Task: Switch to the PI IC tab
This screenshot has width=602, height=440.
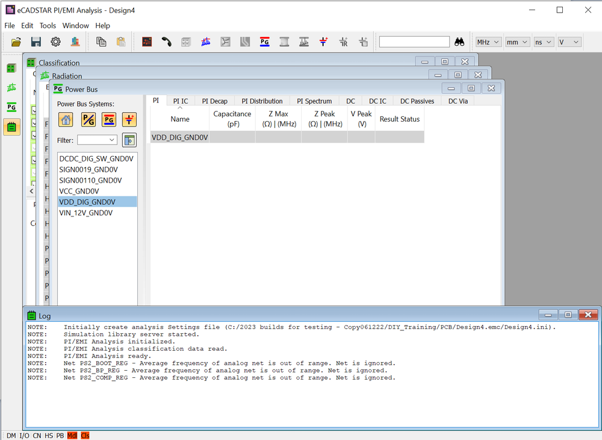Action: click(x=181, y=101)
